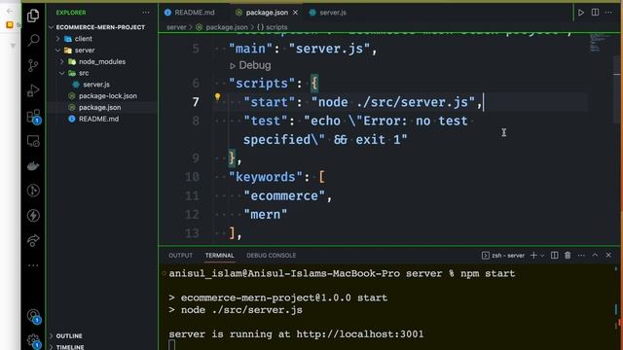This screenshot has width=623, height=350.
Task: Open README.md in file tree
Action: (98, 119)
